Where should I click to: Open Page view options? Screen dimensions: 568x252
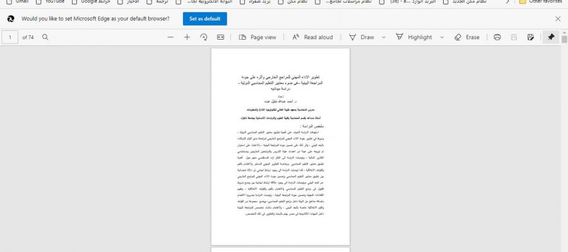tap(257, 37)
